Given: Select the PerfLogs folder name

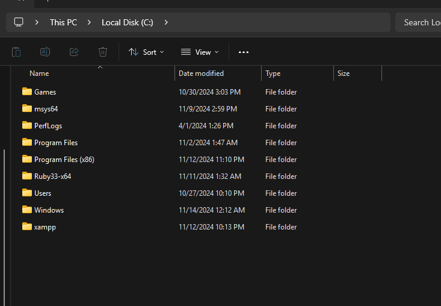Looking at the screenshot, I should (x=48, y=126).
